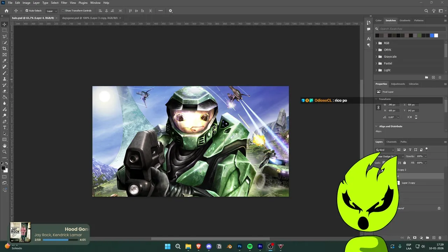Viewport: 448px width, 252px height.
Task: Click the foreground color box
Action: [3, 168]
